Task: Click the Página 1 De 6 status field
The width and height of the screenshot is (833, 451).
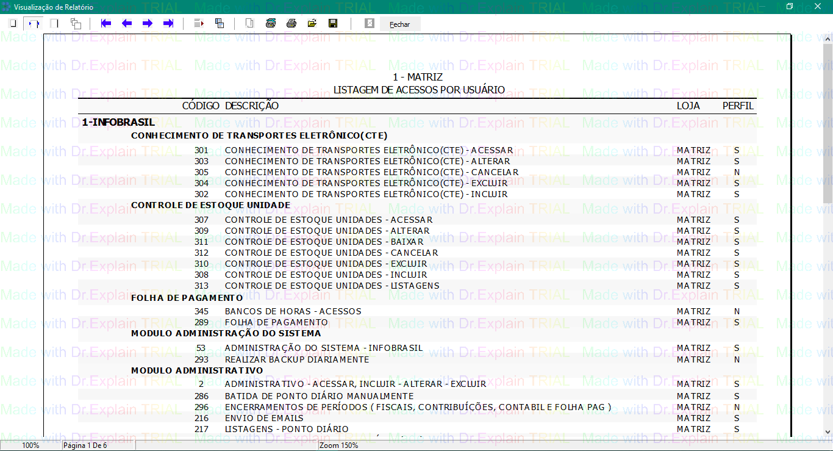Action: pyautogui.click(x=98, y=446)
